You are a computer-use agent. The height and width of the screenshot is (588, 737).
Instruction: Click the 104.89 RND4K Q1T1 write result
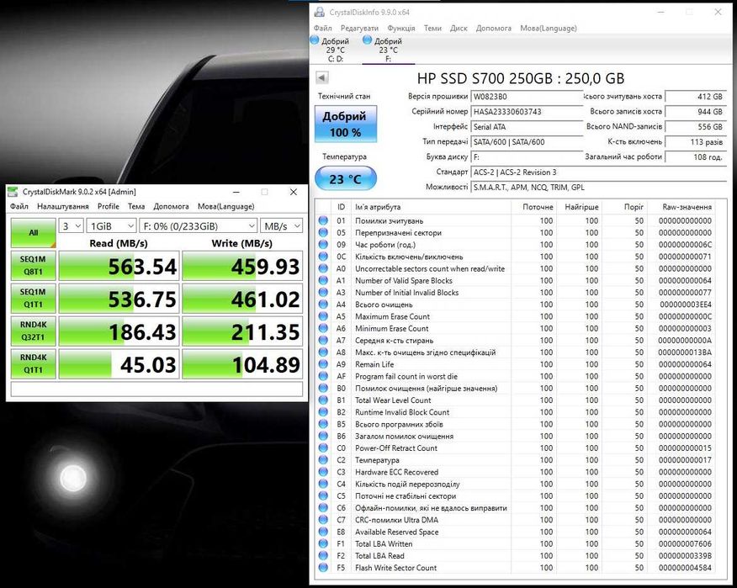(242, 363)
